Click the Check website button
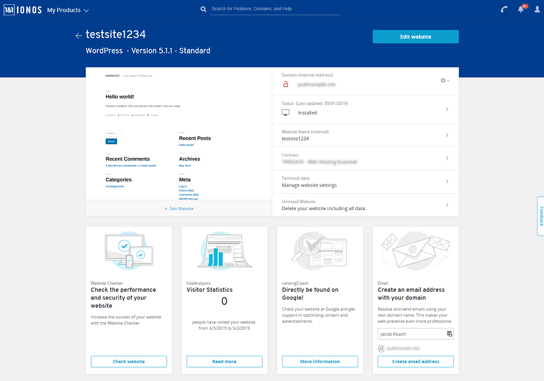This screenshot has height=381, width=544. pyautogui.click(x=129, y=361)
